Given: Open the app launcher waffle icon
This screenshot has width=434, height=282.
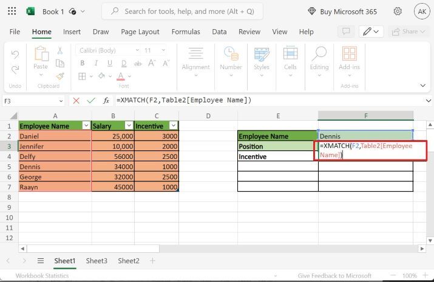Looking at the screenshot, I should pyautogui.click(x=12, y=11).
